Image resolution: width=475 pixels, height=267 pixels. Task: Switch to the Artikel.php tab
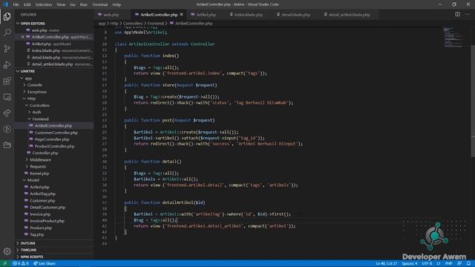click(x=206, y=15)
